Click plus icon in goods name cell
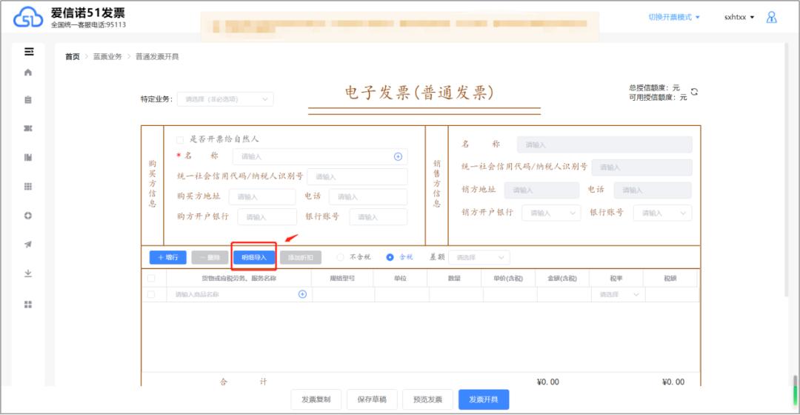 point(302,294)
